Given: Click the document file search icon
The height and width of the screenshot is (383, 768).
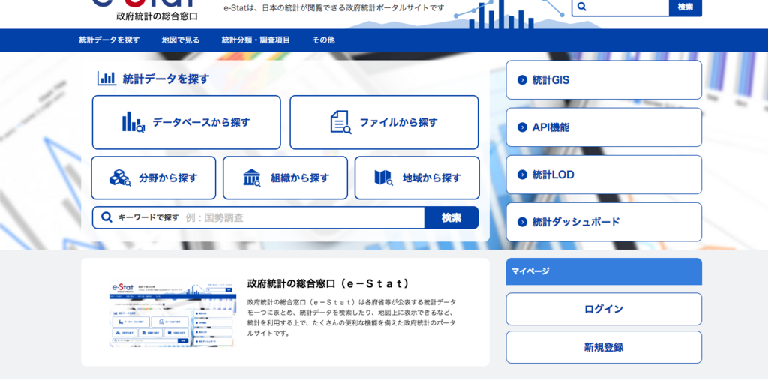Looking at the screenshot, I should (x=341, y=122).
